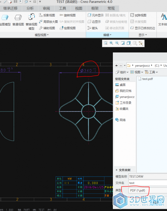The height and width of the screenshot is (211, 167).
Task: Open the Inherit Migration (继承迁移) tab
Action: (10, 8)
